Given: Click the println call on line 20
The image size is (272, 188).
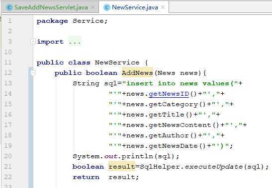Looking at the screenshot, I should 137,156.
